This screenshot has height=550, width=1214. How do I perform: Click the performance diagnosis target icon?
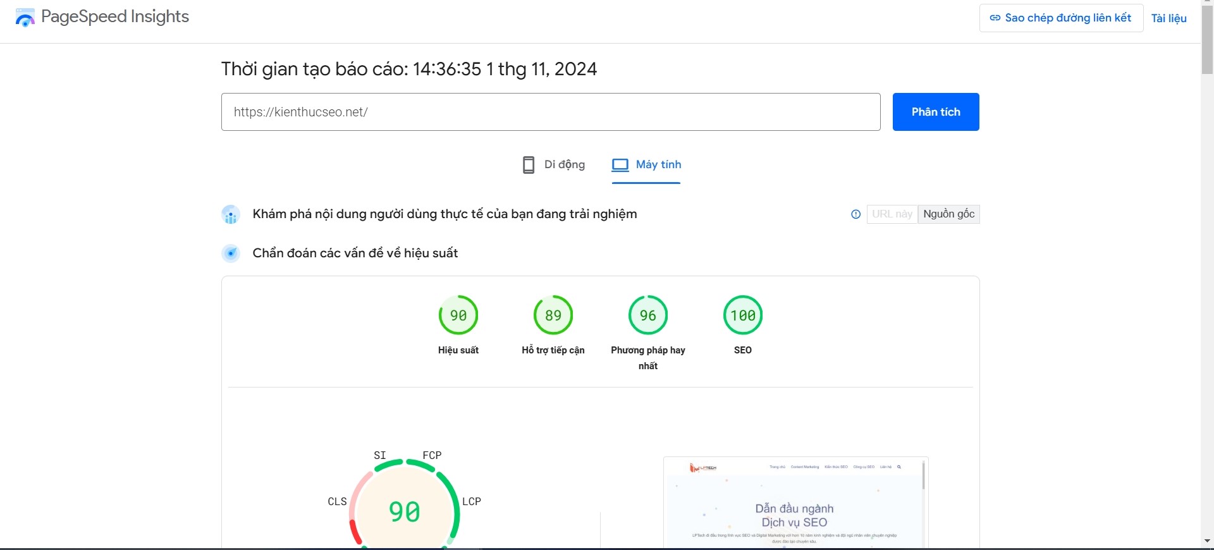[231, 254]
